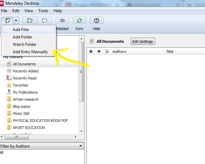Select Recently Read in the library

tap(39, 78)
